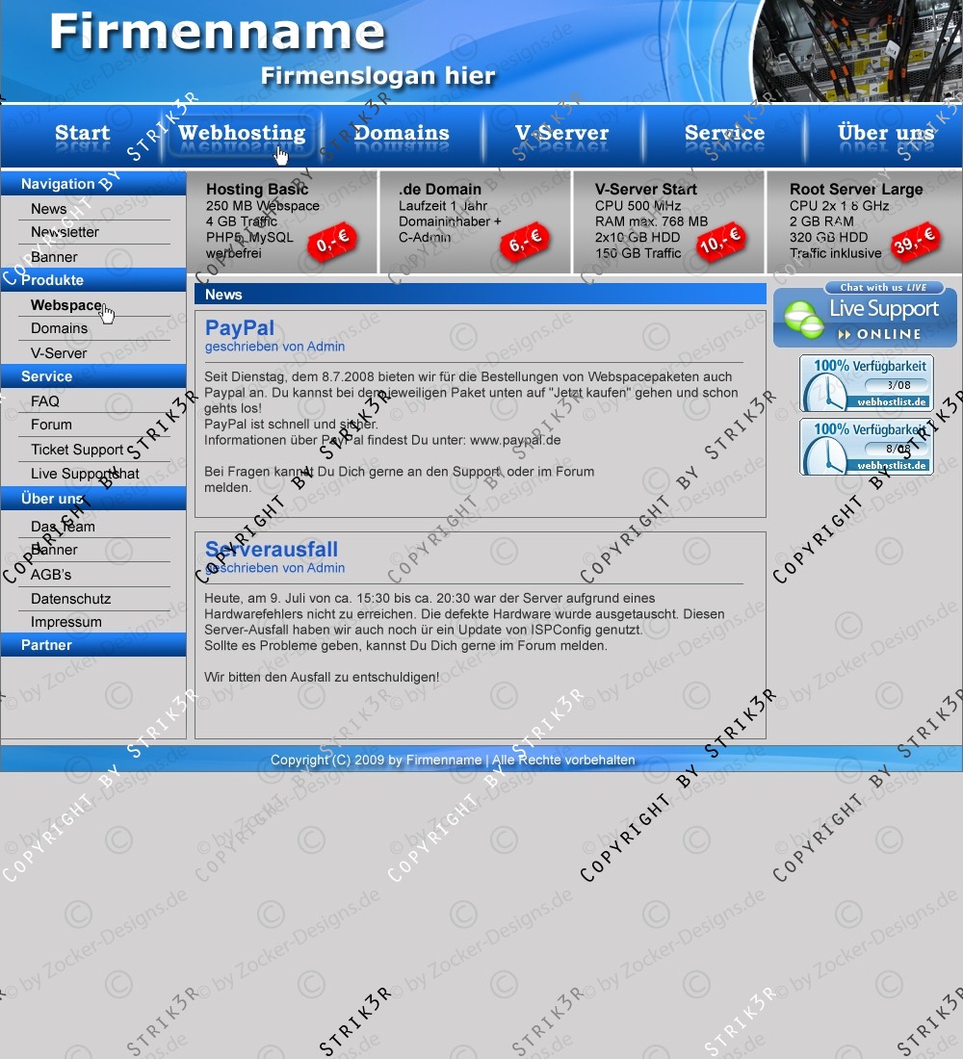
Task: Open FAQ in the Service section
Action: click(44, 401)
